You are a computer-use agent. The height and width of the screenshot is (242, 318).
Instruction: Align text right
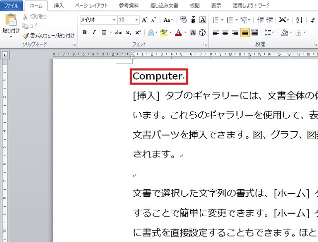point(235,32)
